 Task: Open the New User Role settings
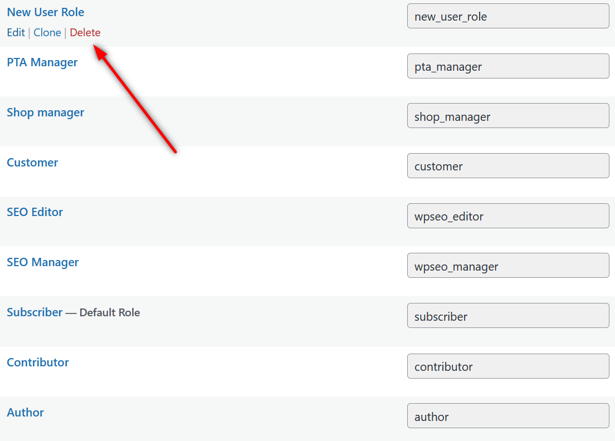click(x=45, y=12)
